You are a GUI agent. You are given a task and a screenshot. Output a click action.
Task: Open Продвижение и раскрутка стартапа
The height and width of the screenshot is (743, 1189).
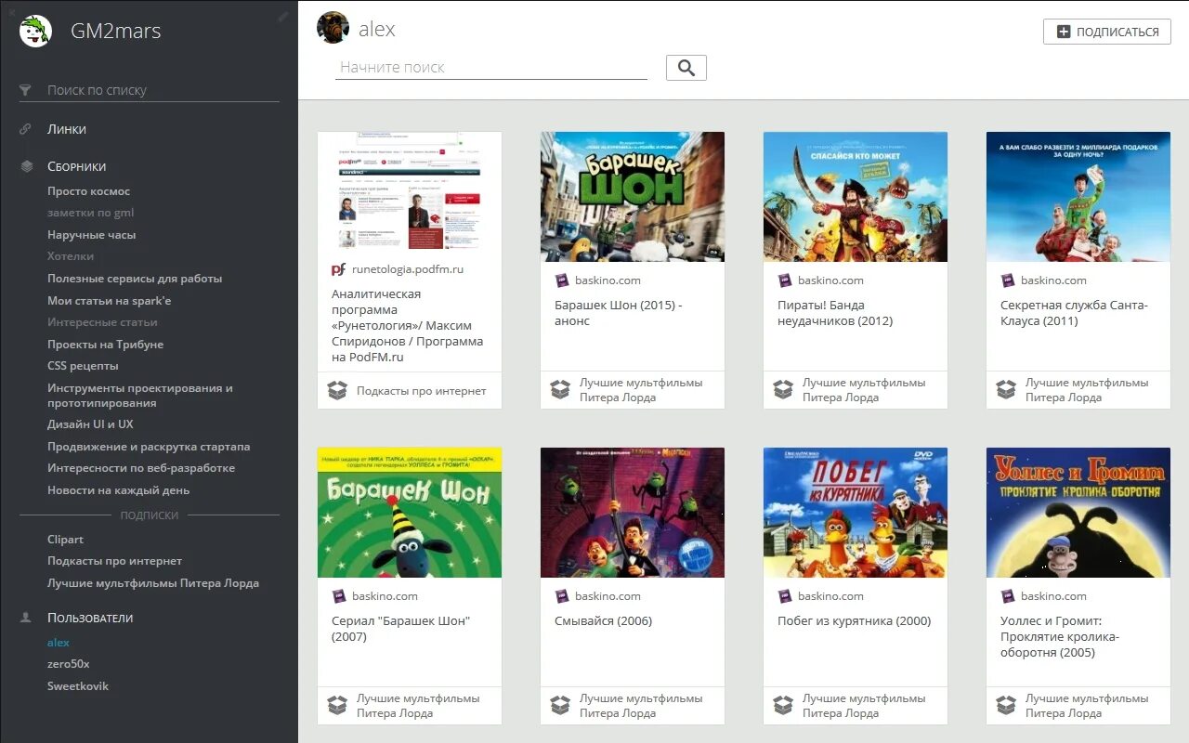click(149, 447)
